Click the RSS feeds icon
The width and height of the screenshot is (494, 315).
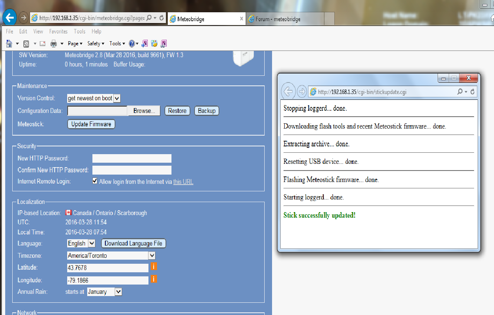coord(26,44)
